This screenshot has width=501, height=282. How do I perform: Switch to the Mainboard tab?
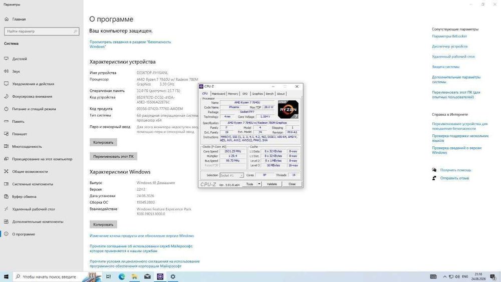click(218, 94)
